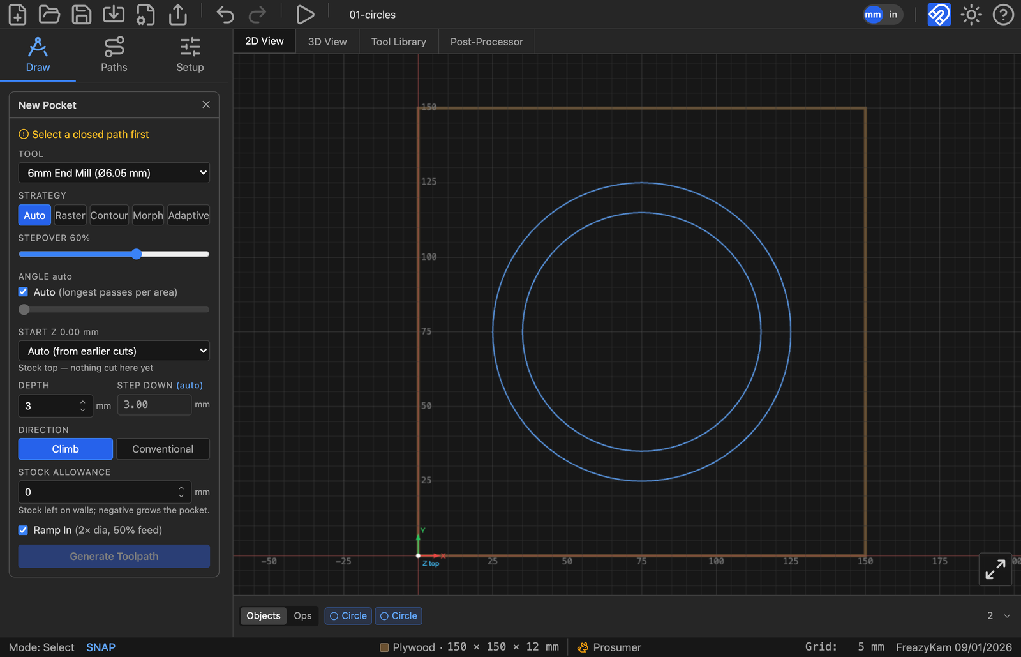Click the FreazyKam 09/01/2026 status text

(x=953, y=647)
